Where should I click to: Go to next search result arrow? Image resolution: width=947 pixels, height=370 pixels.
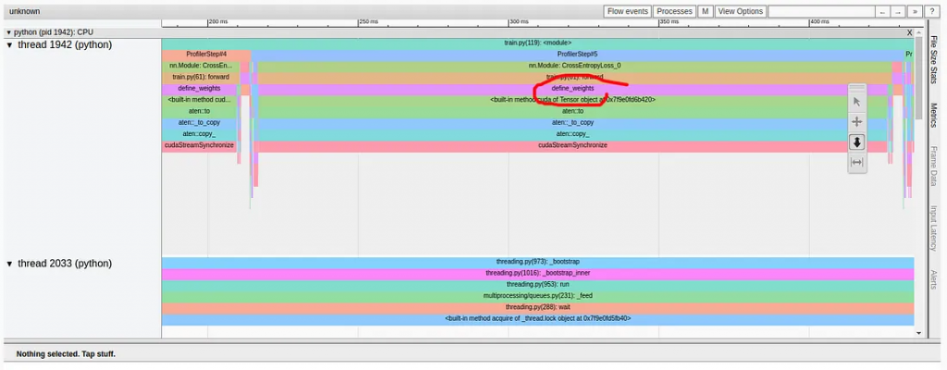point(898,11)
